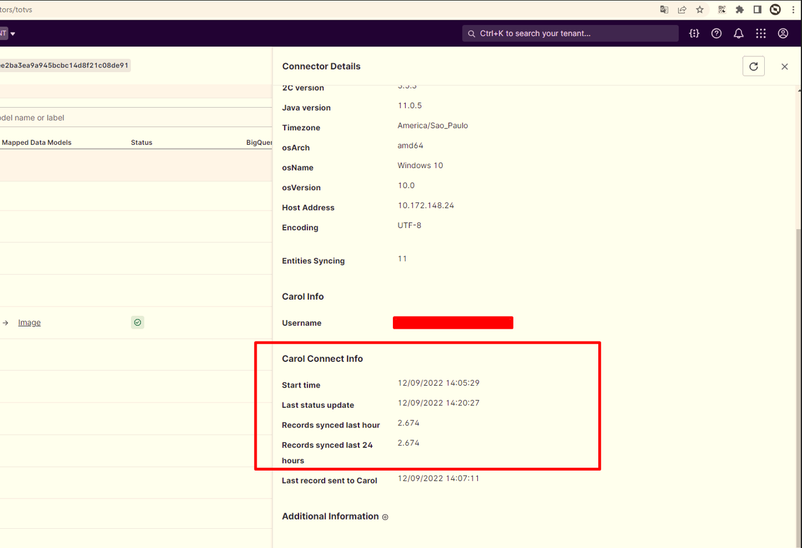
Task: Open the help question mark icon
Action: click(716, 34)
